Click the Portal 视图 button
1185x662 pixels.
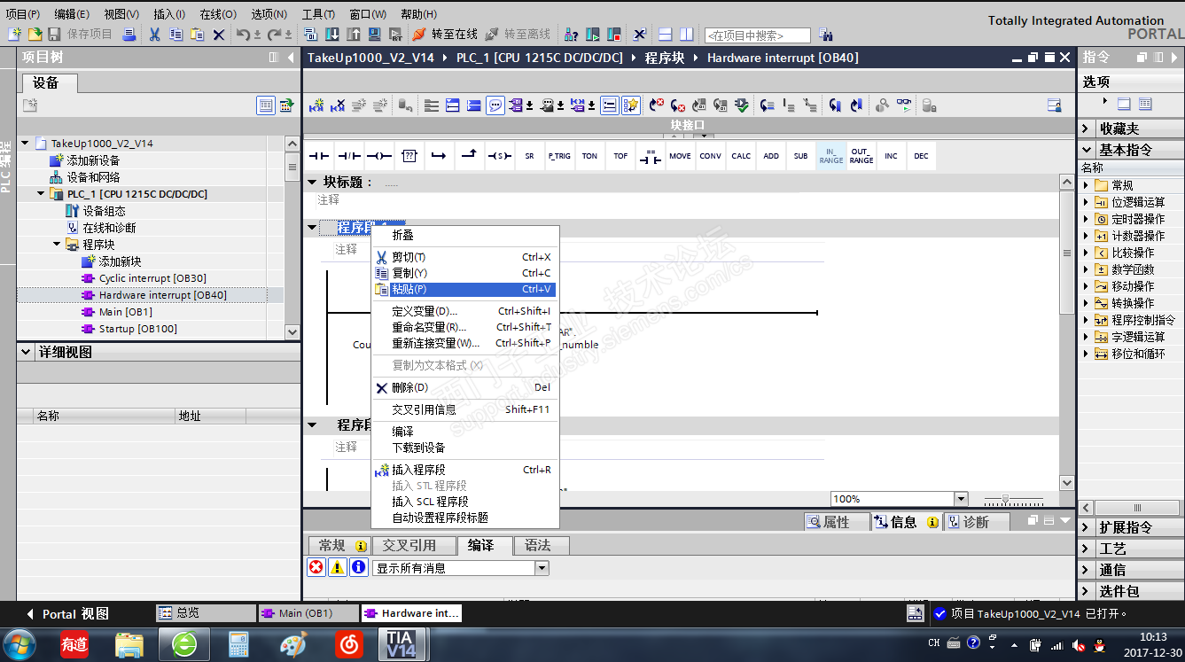68,613
